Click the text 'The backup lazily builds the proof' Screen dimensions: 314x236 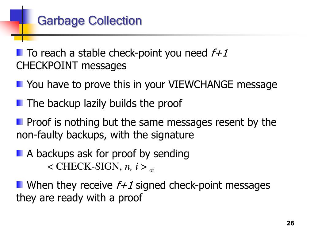(104, 104)
